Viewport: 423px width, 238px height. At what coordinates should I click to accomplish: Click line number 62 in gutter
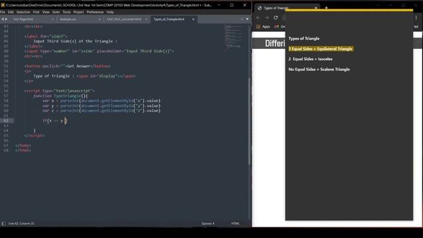pos(6,120)
